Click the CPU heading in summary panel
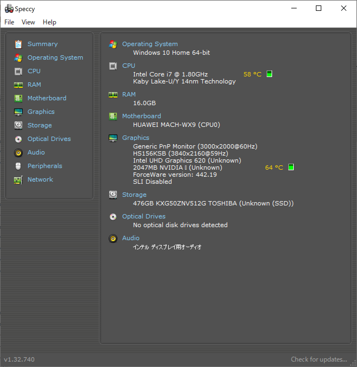The width and height of the screenshot is (357, 367). click(x=129, y=66)
